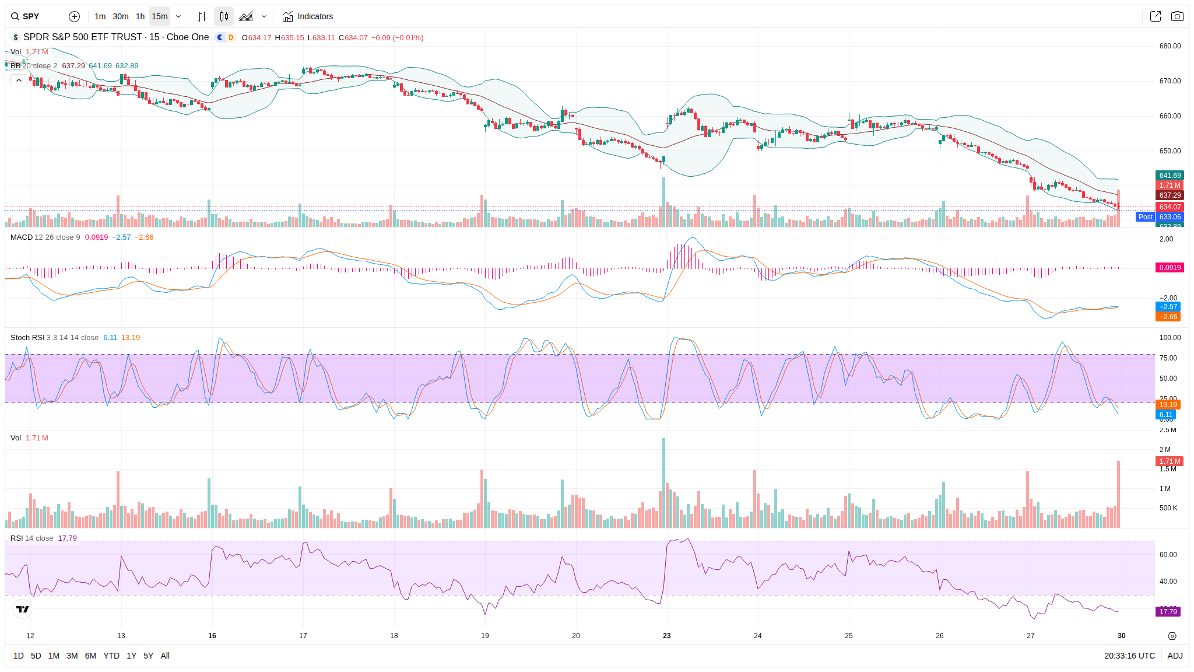Viewport: 1194px width, 672px height.
Task: Select the 3M date range
Action: (x=72, y=656)
